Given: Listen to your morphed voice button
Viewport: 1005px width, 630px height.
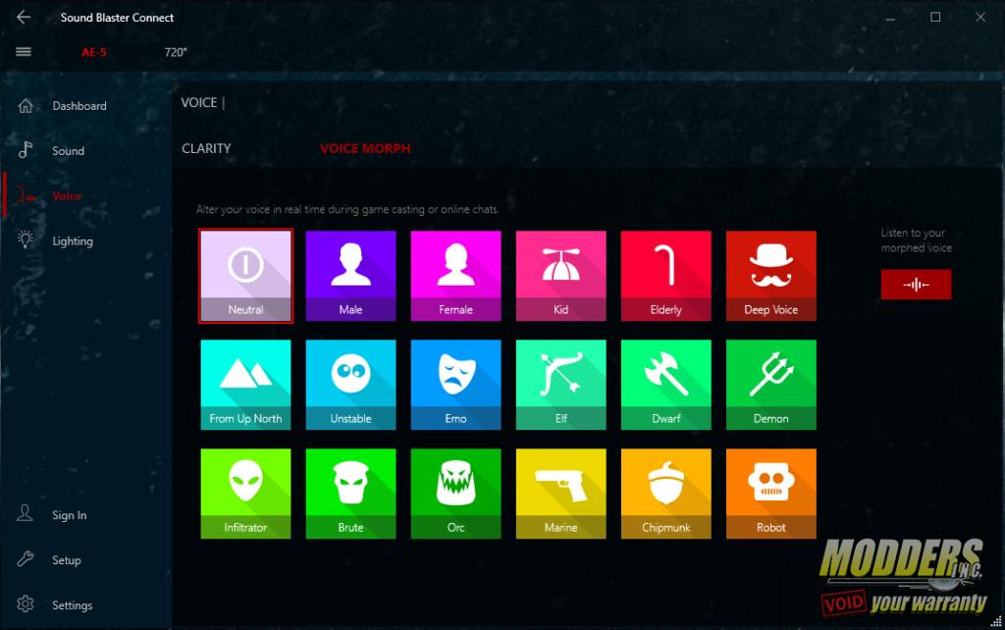Looking at the screenshot, I should click(916, 285).
